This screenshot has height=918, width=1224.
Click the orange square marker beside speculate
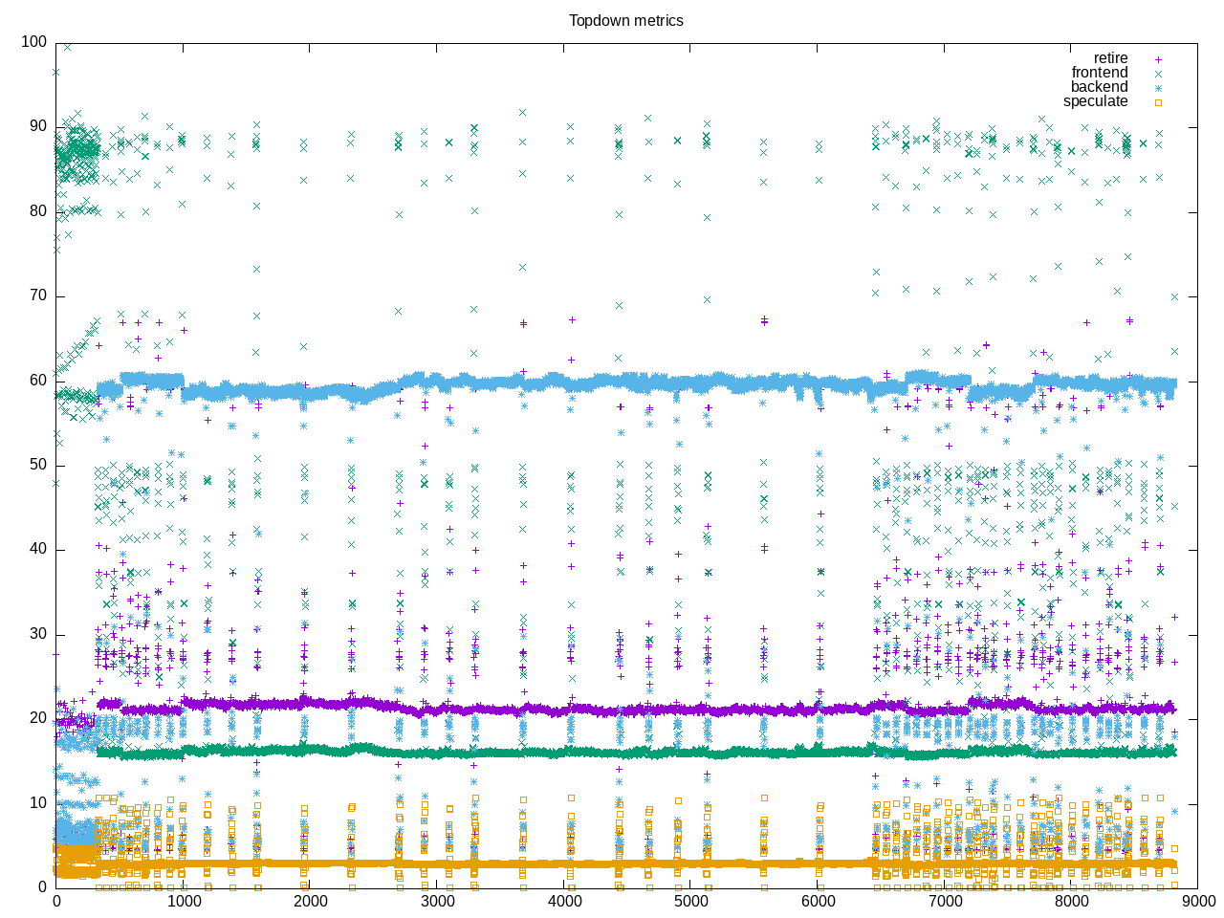point(1158,102)
